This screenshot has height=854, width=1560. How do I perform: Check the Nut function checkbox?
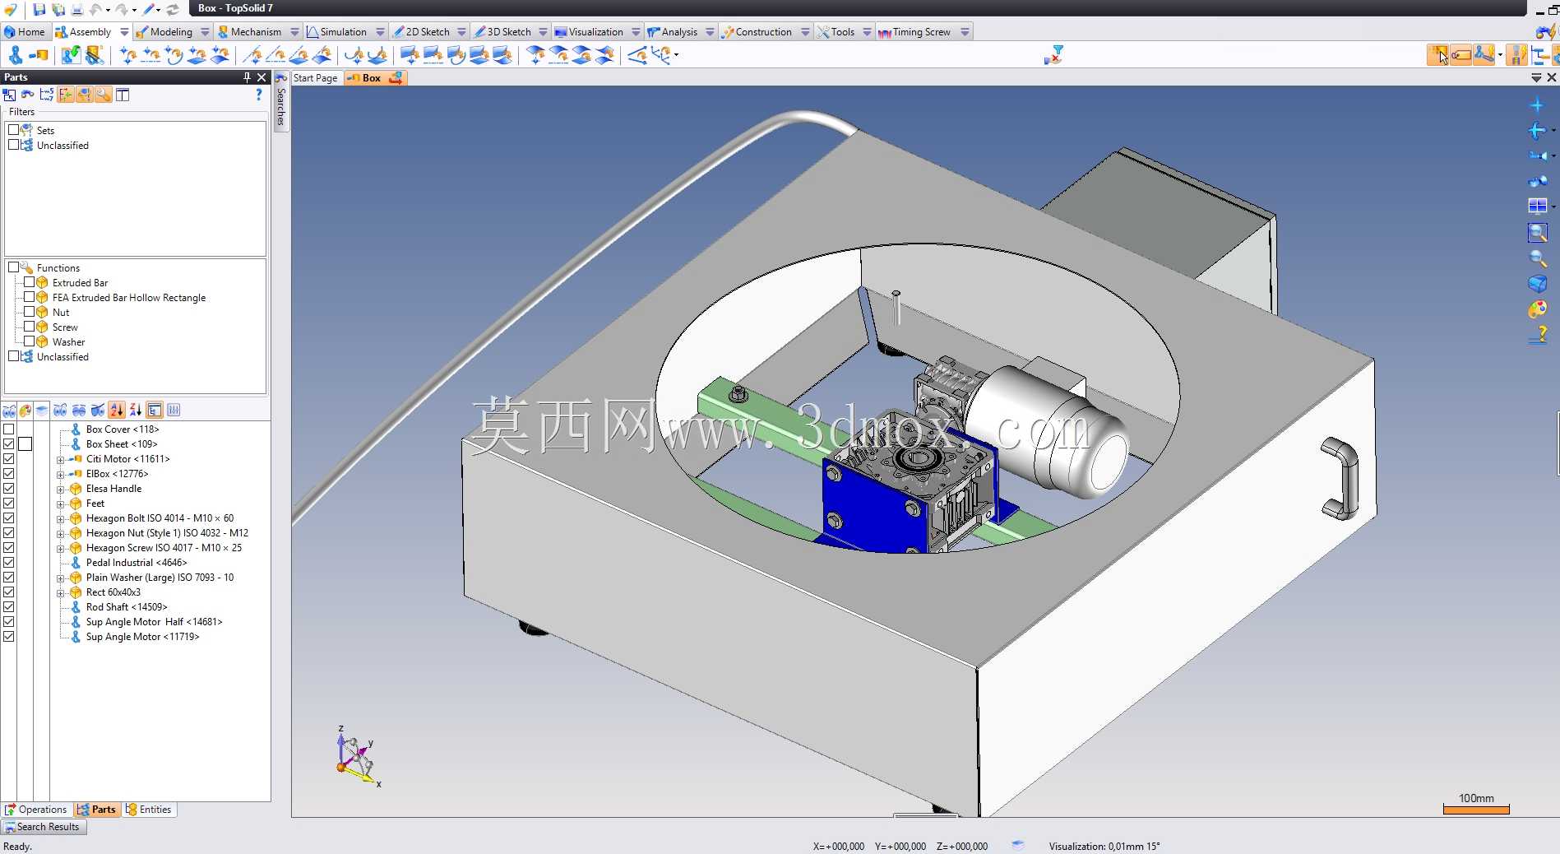pos(29,312)
